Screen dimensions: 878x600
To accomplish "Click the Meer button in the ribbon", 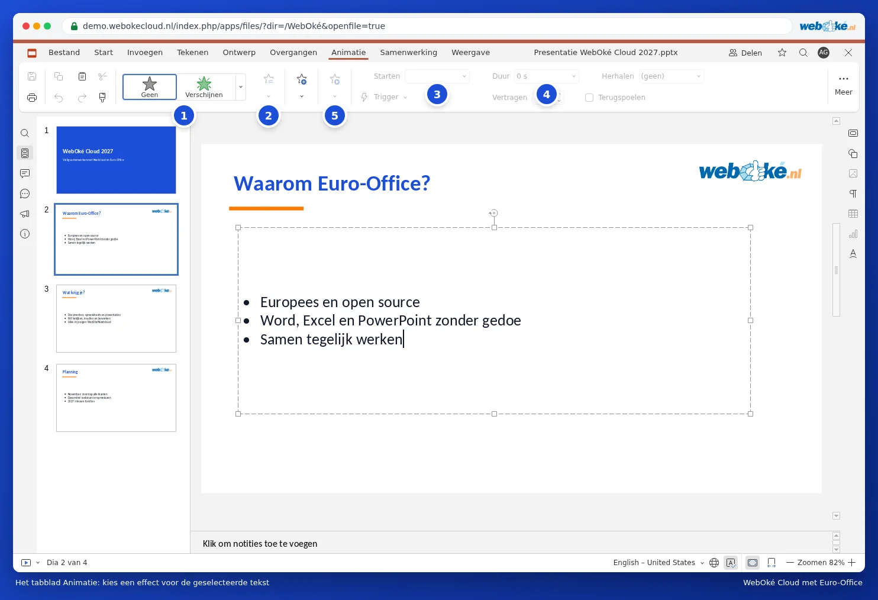I will point(844,86).
